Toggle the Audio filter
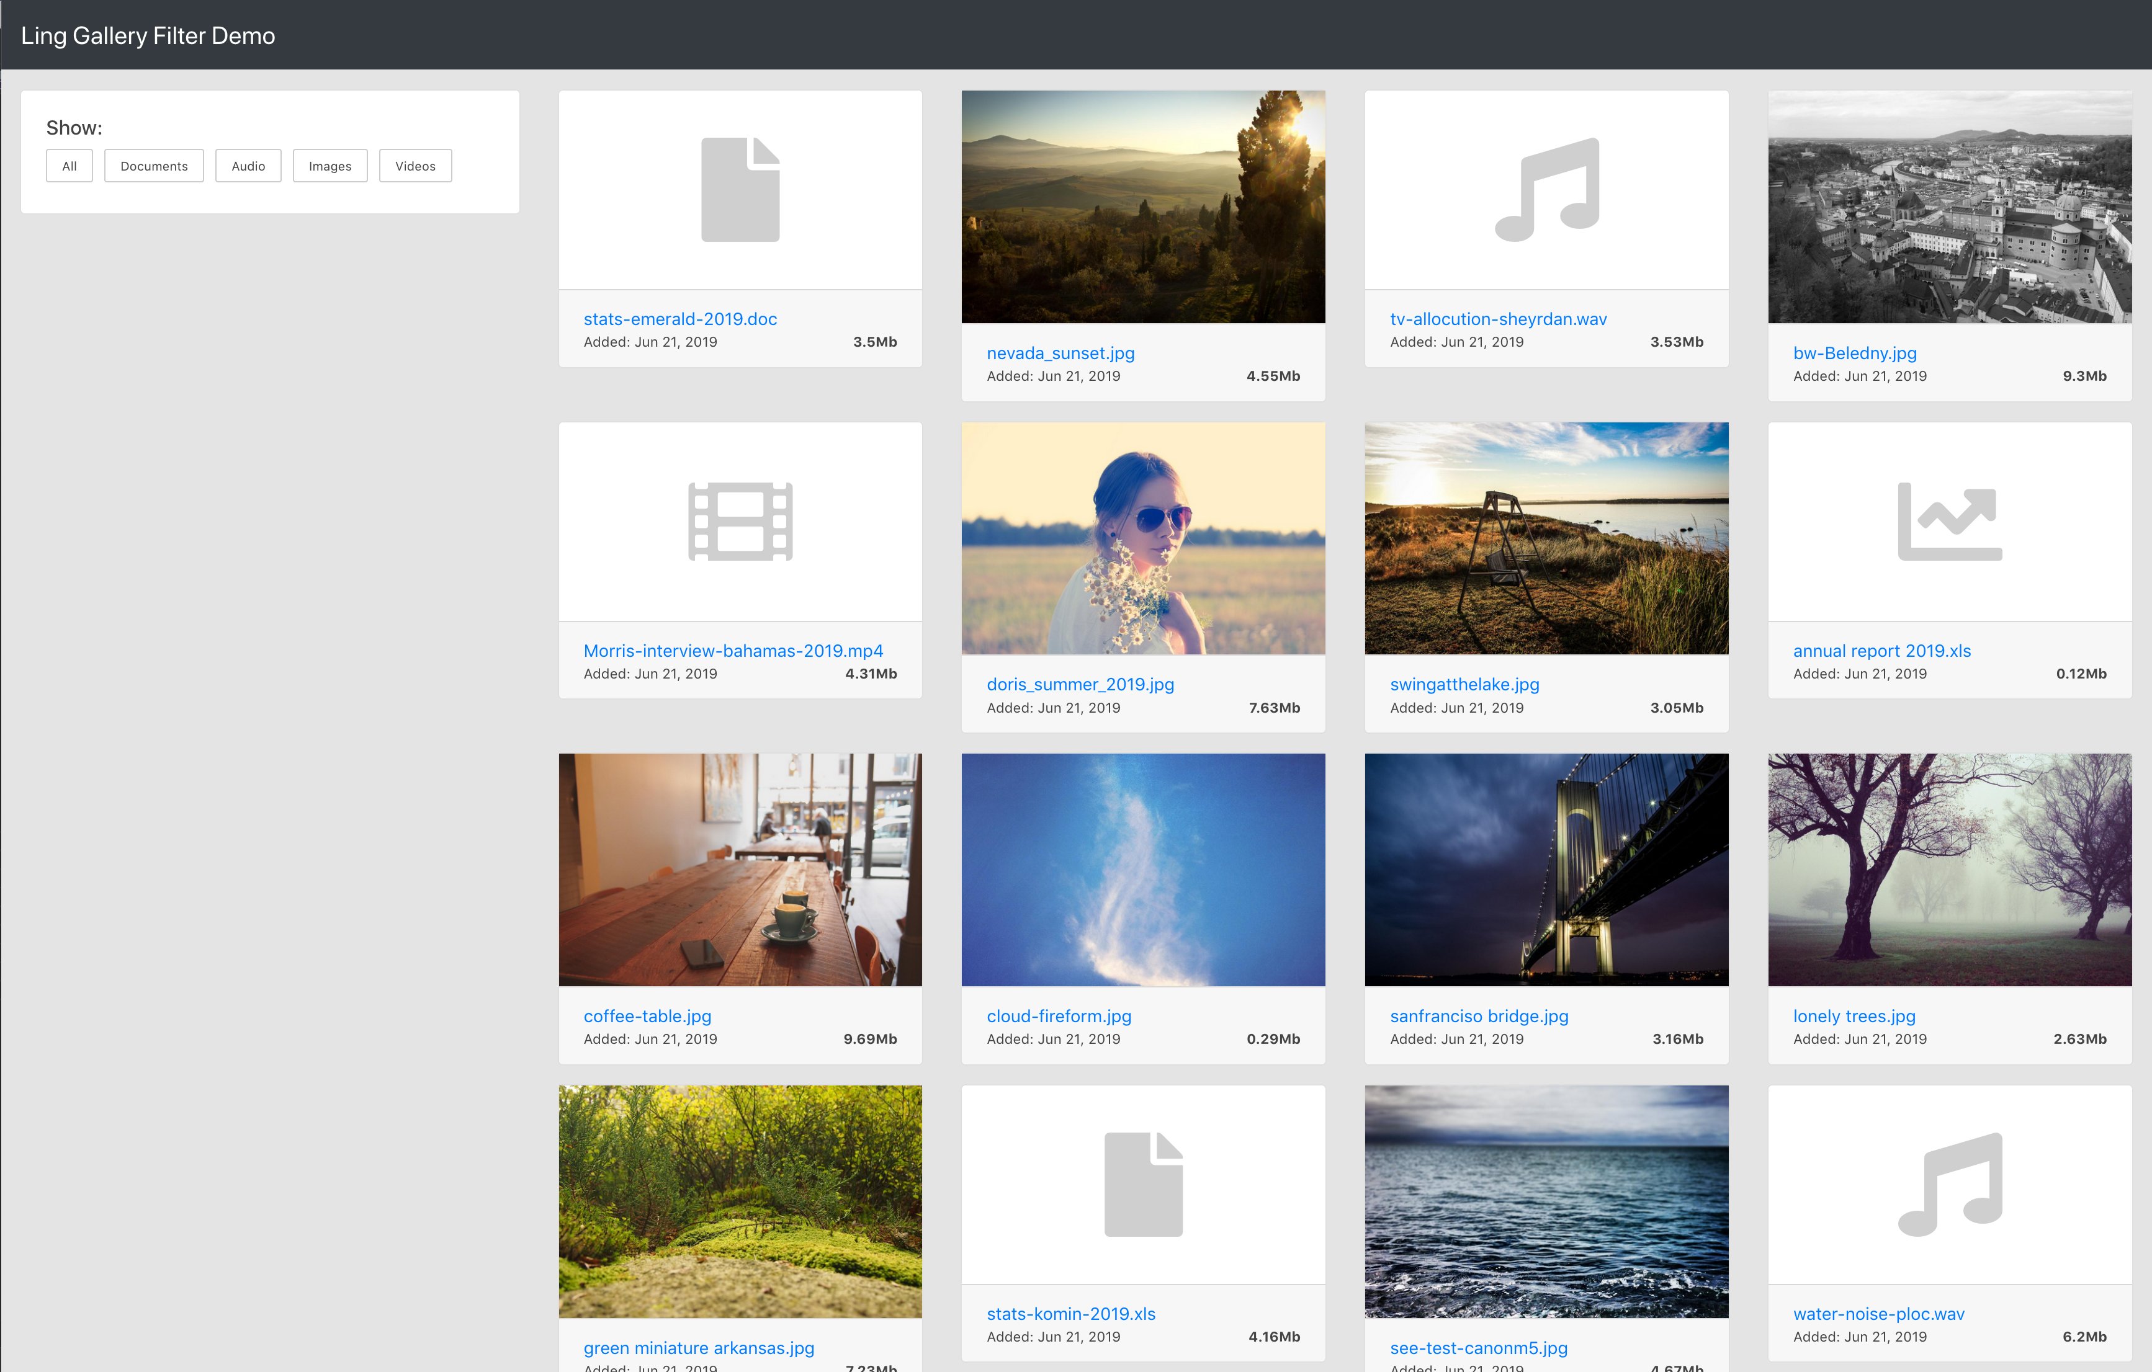Viewport: 2152px width, 1372px height. point(248,165)
